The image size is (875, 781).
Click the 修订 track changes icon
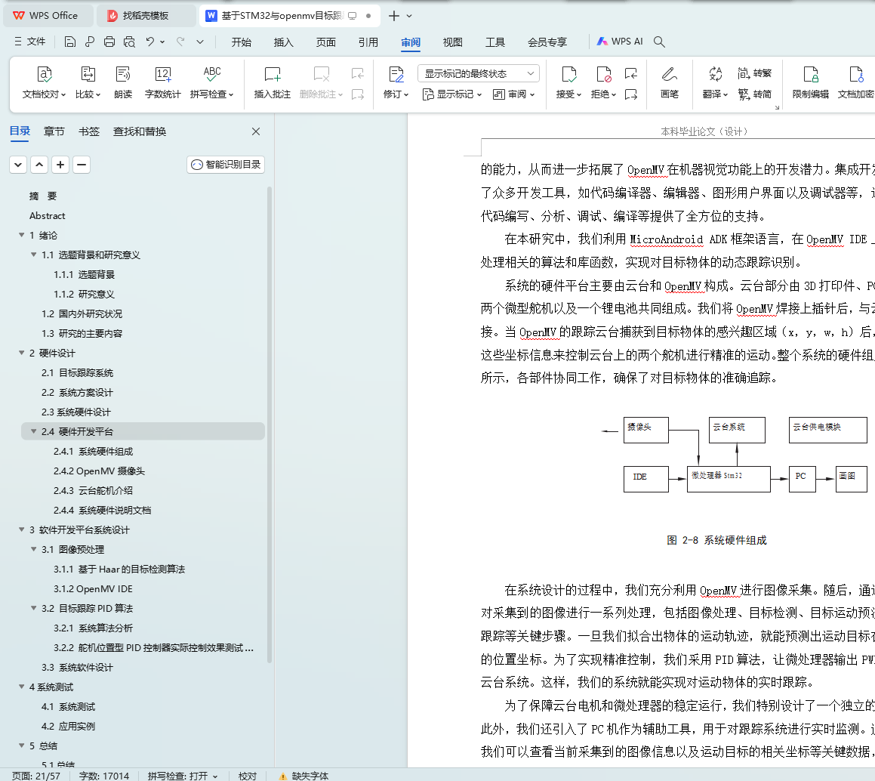coord(396,75)
